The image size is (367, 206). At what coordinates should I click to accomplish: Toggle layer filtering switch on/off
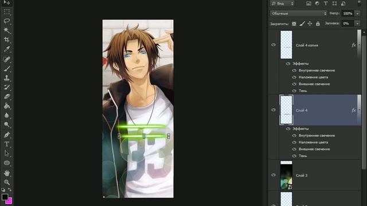[360, 3]
